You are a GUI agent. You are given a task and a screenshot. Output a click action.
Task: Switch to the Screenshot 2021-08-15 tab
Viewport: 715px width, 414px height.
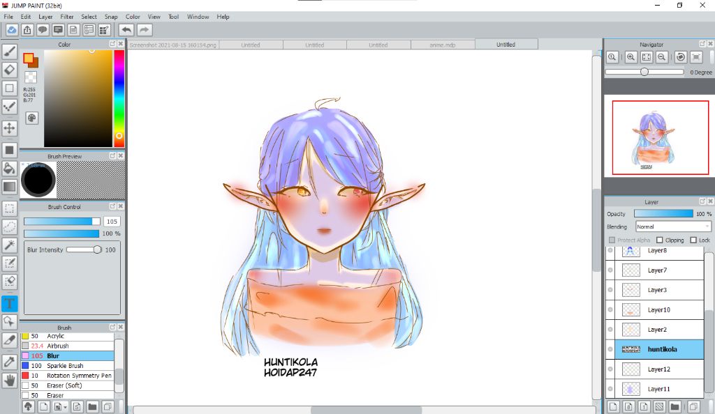click(173, 45)
